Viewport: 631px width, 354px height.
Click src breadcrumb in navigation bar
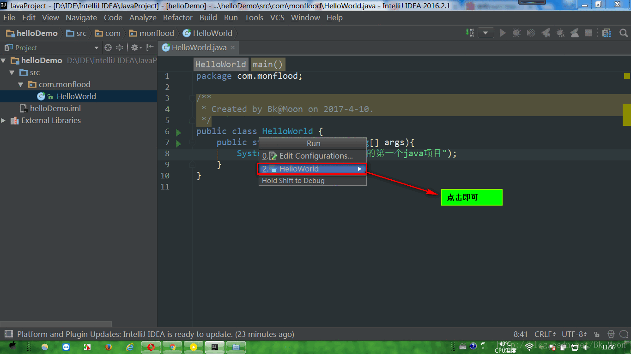(x=76, y=33)
